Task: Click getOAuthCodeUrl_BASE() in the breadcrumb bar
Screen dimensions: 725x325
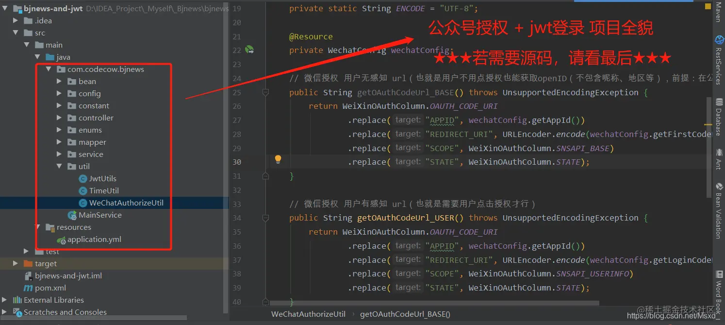Action: tap(405, 314)
